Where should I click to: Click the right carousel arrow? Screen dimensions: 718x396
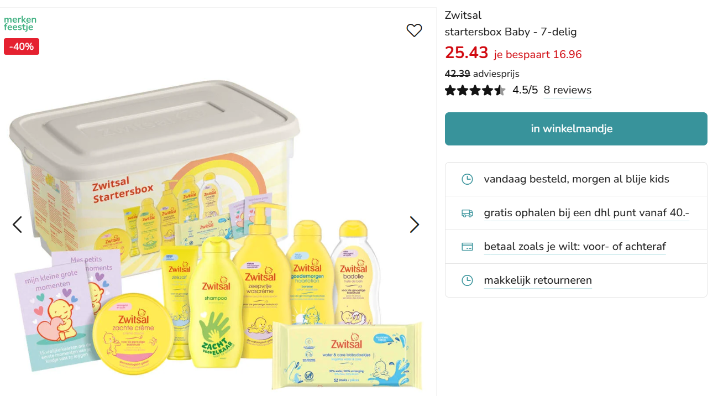(414, 225)
